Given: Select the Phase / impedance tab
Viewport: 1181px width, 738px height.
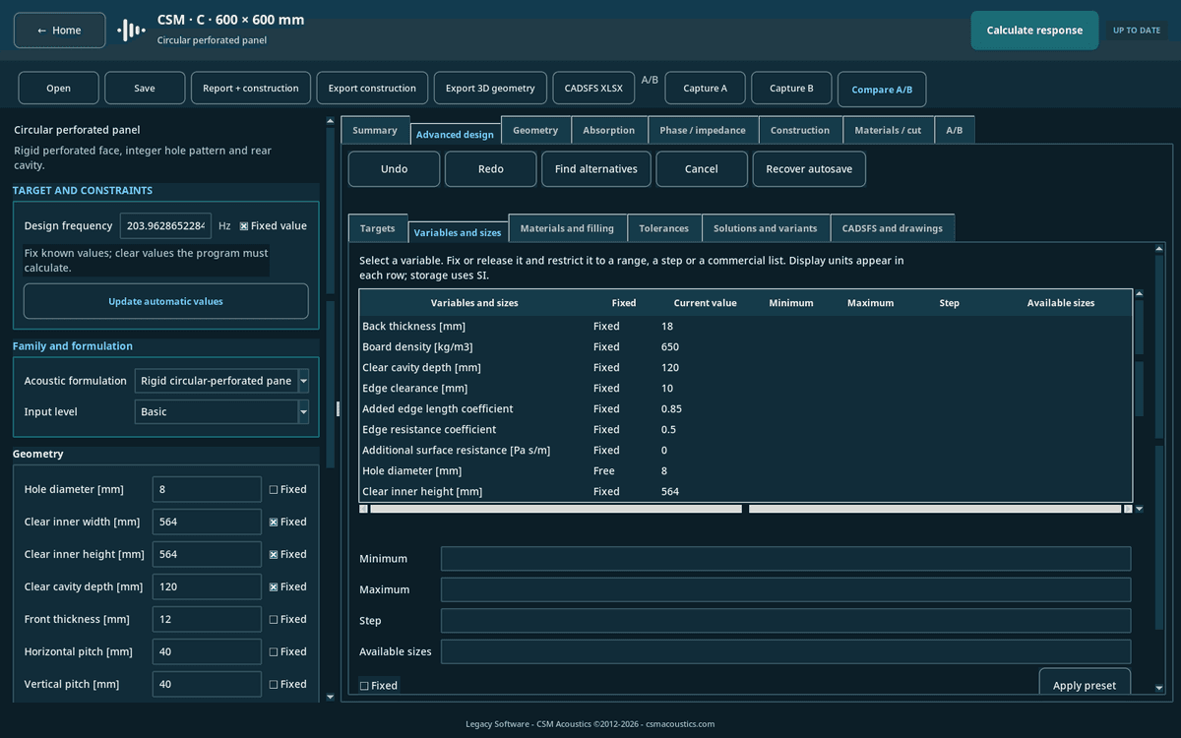Looking at the screenshot, I should pos(703,130).
